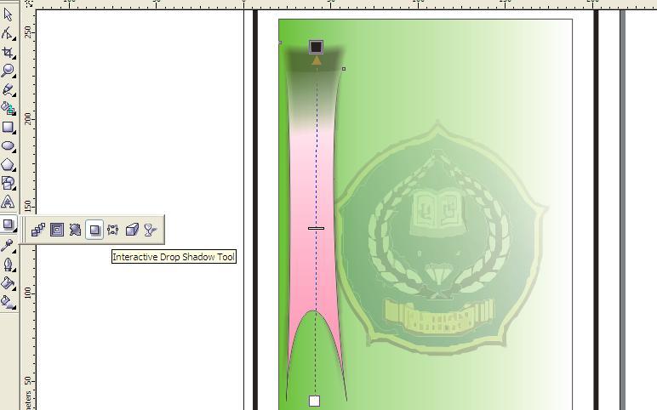Viewport: 657px width, 410px height.
Task: Click the drop shadow opacity slider bar
Action: [316, 228]
